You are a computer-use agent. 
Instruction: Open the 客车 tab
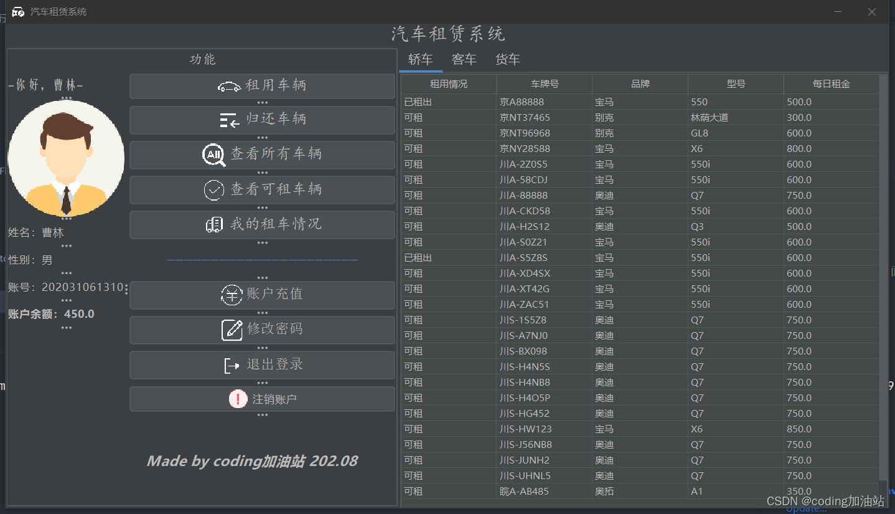coord(464,60)
